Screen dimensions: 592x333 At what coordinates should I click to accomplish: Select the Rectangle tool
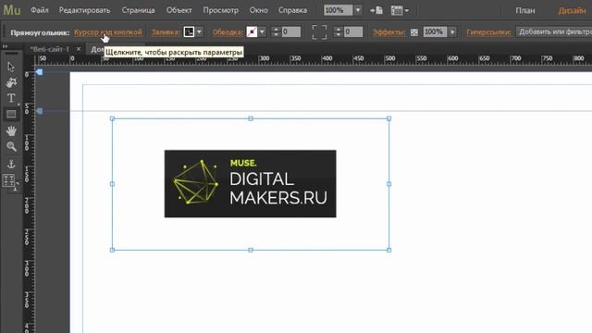11,114
